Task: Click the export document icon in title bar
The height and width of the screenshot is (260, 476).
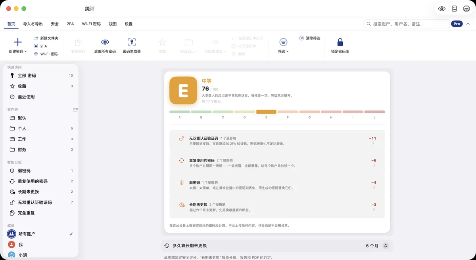Action: 455,9
